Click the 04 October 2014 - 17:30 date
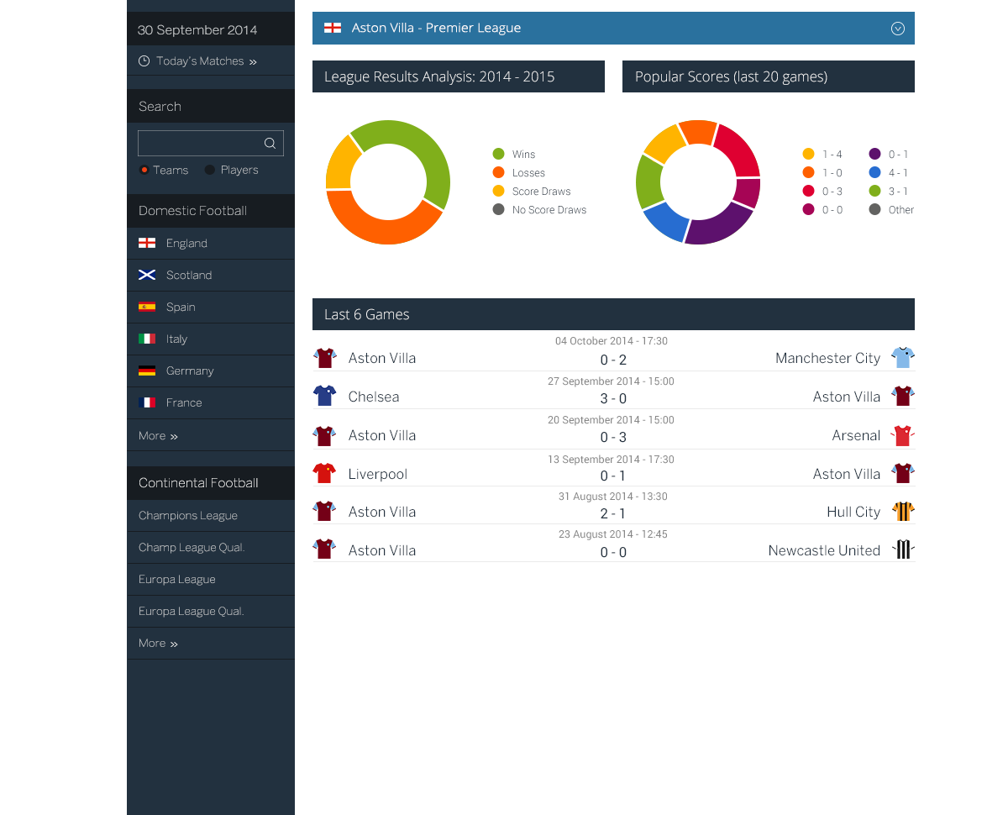Screen dimensions: 1008x815 coord(612,341)
